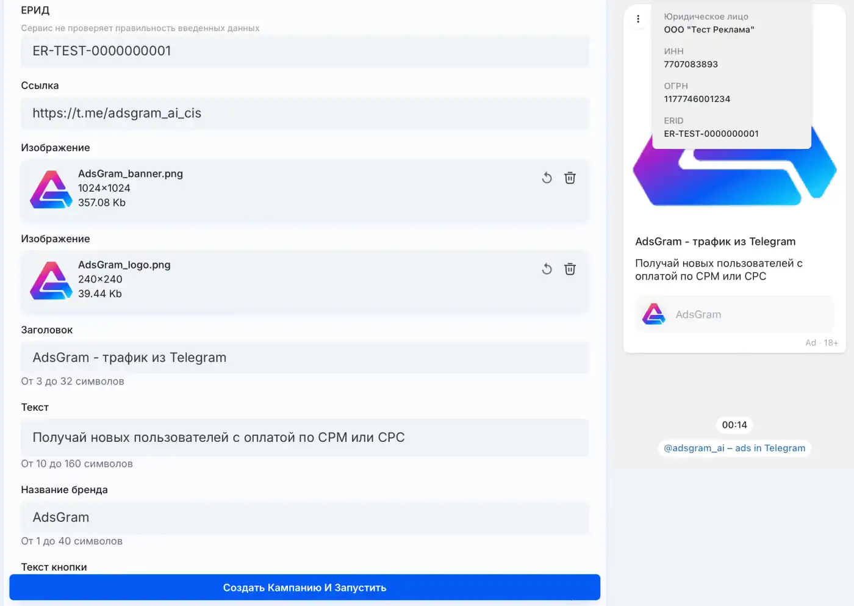The width and height of the screenshot is (854, 606).
Task: Click 357.08 Kb file size text
Action: click(102, 203)
